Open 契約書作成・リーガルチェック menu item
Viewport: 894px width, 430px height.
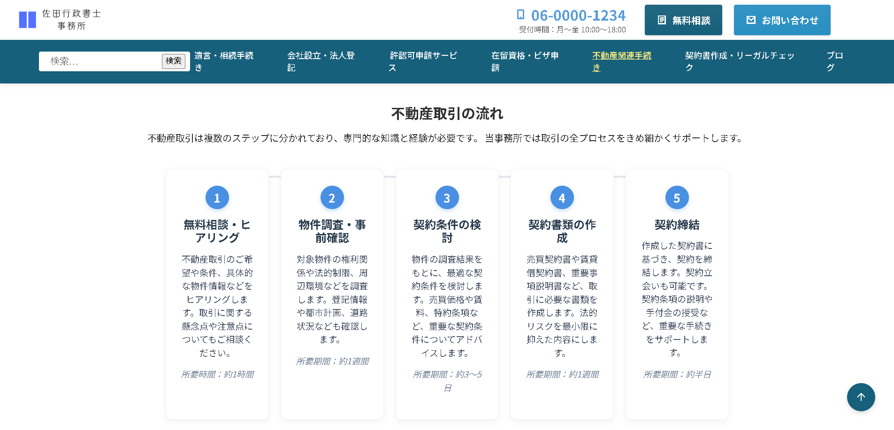[x=739, y=61]
